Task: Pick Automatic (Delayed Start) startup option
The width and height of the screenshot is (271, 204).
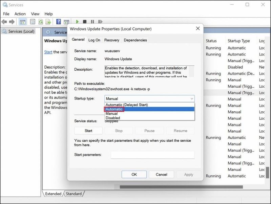Action: tap(127, 105)
